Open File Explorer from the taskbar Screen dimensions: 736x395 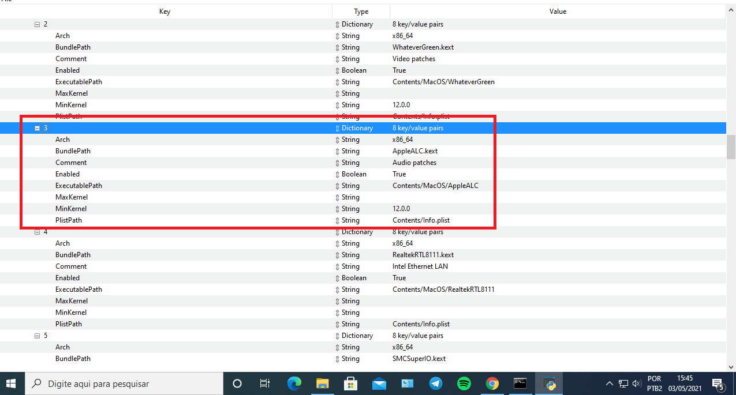pyautogui.click(x=322, y=383)
